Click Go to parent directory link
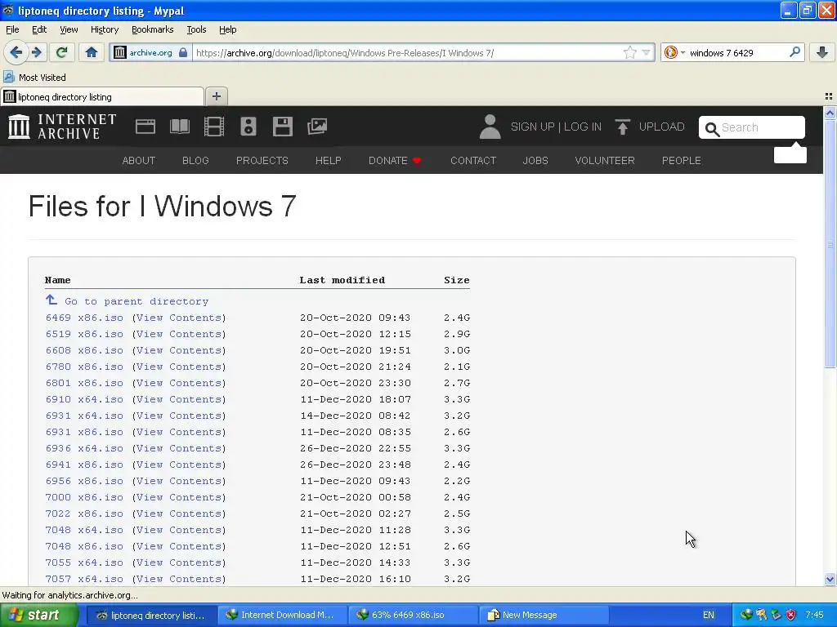 [137, 301]
